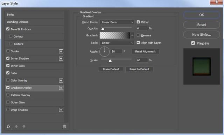This screenshot has width=224, height=135.
Task: Uncheck the Inner Shadow checkbox
Action: click(8, 58)
